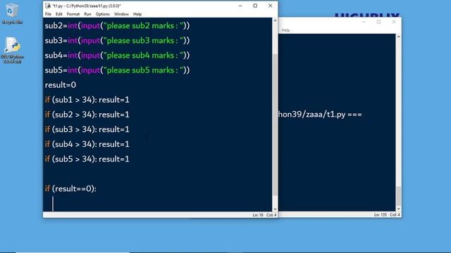Click the '/zaaa/t1.py ===' text in shell window
This screenshot has width=451, height=253.
click(332, 115)
